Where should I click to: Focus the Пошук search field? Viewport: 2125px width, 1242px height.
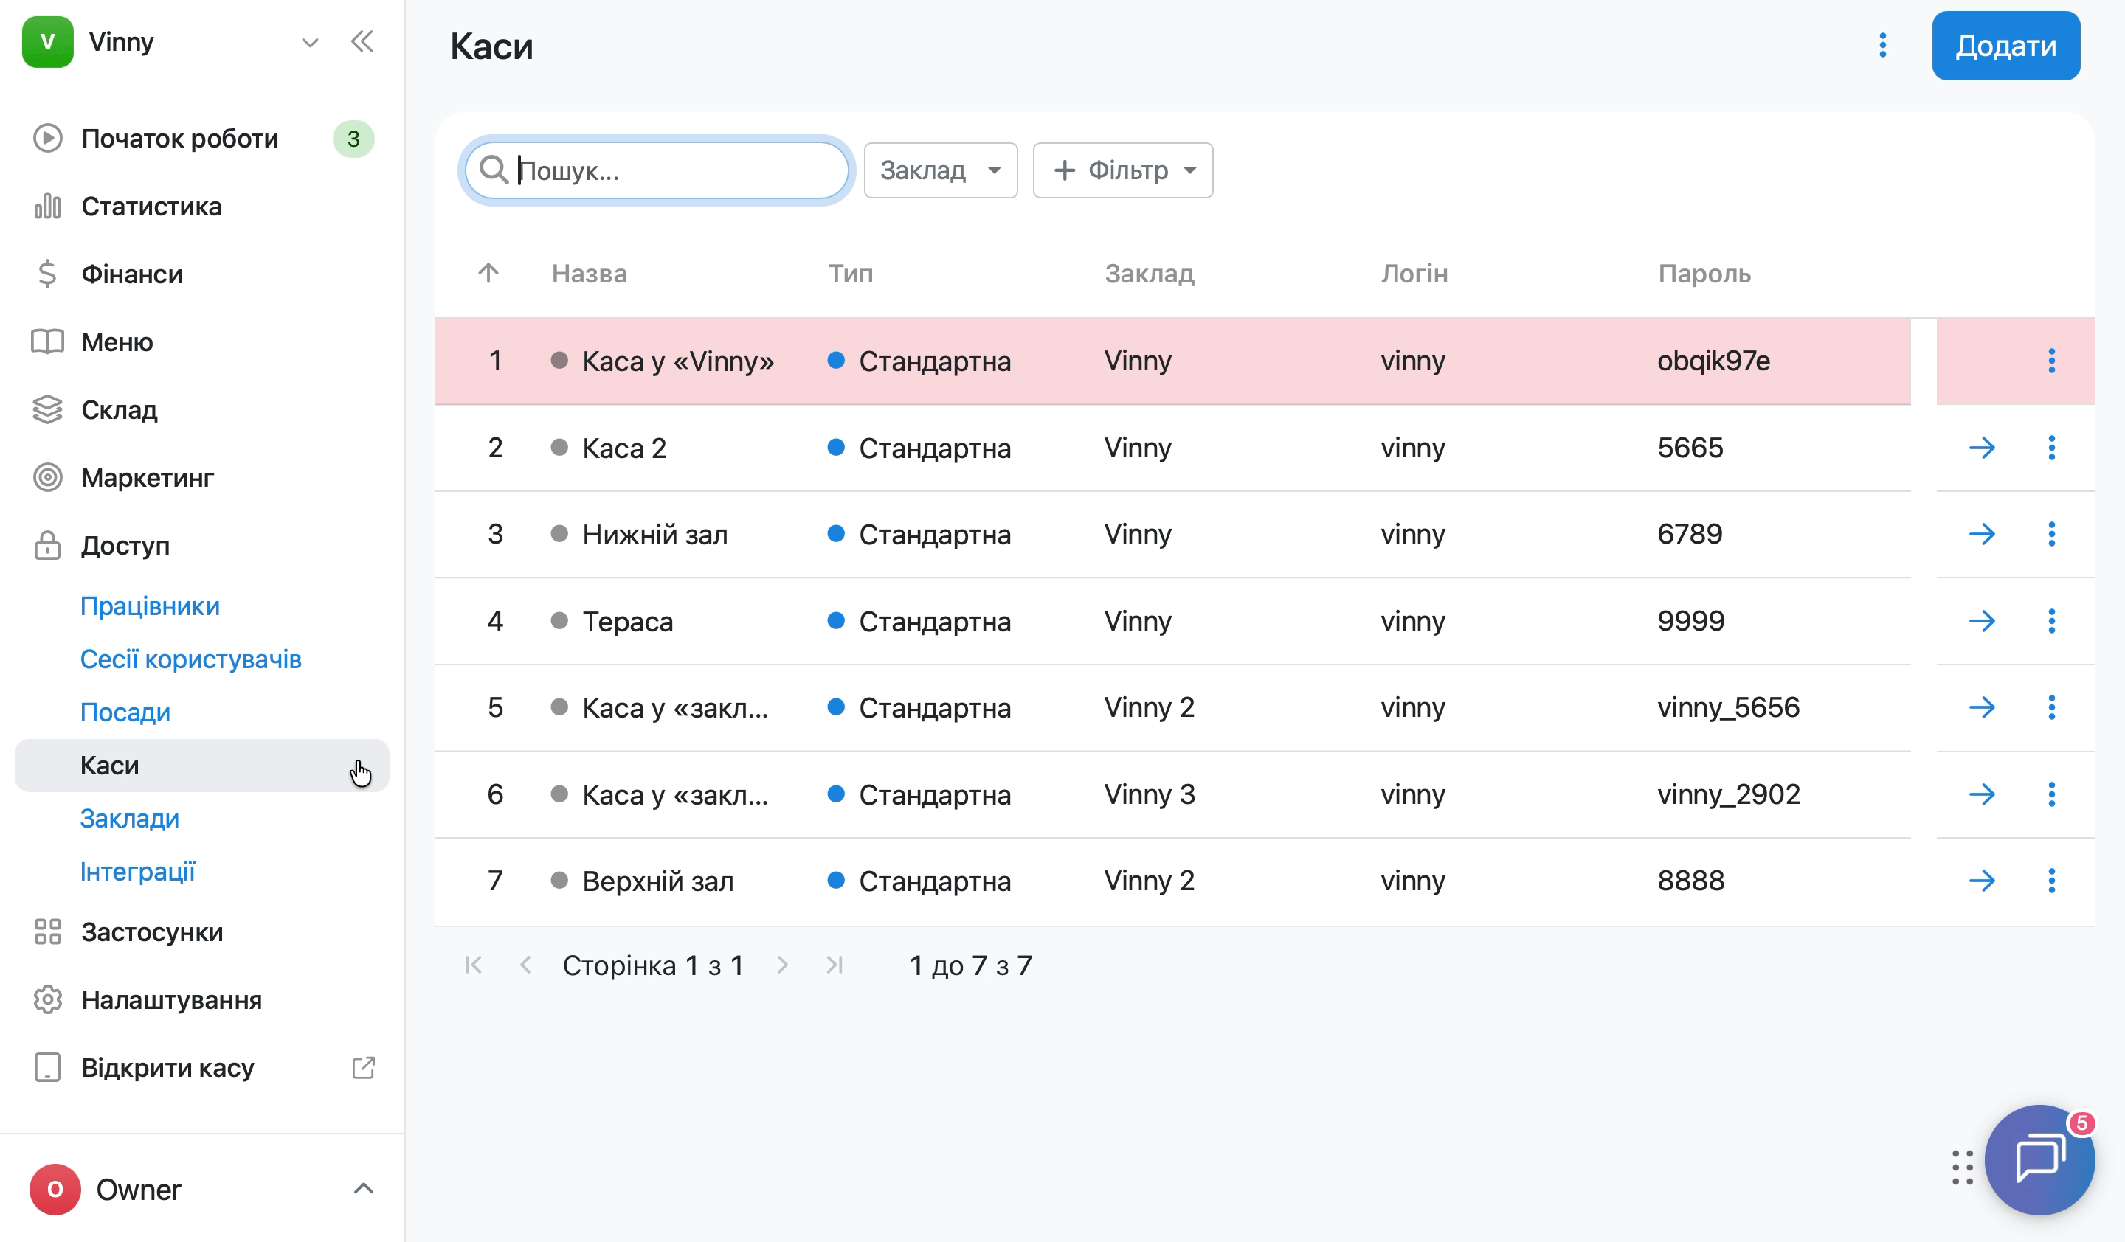coord(656,170)
